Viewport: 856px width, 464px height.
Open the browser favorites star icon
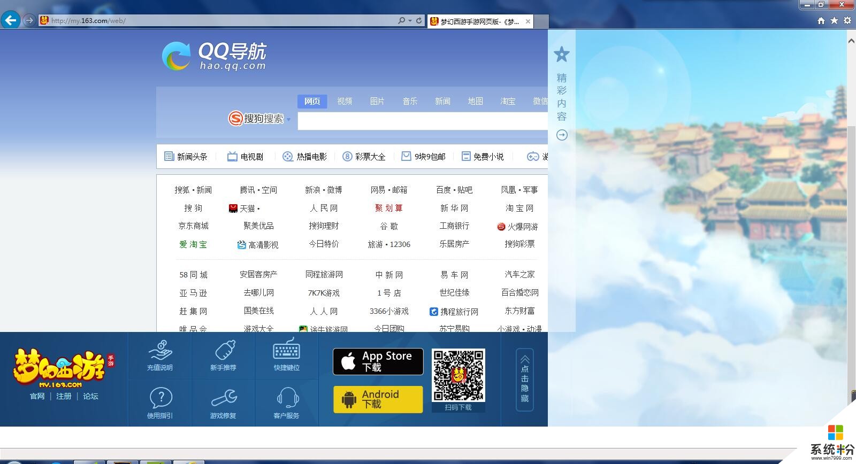[834, 20]
